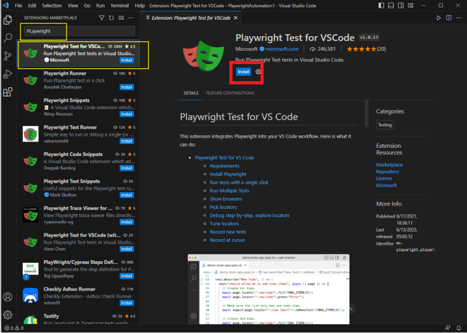The height and width of the screenshot is (333, 467).
Task: Click the VS Code logo icon
Action: point(6,5)
